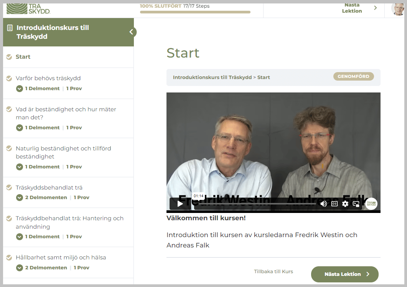This screenshot has height=287, width=407.
Task: Expand Delmomenten under Hållbarhet samt miljö och hälsa
Action: coord(20,268)
